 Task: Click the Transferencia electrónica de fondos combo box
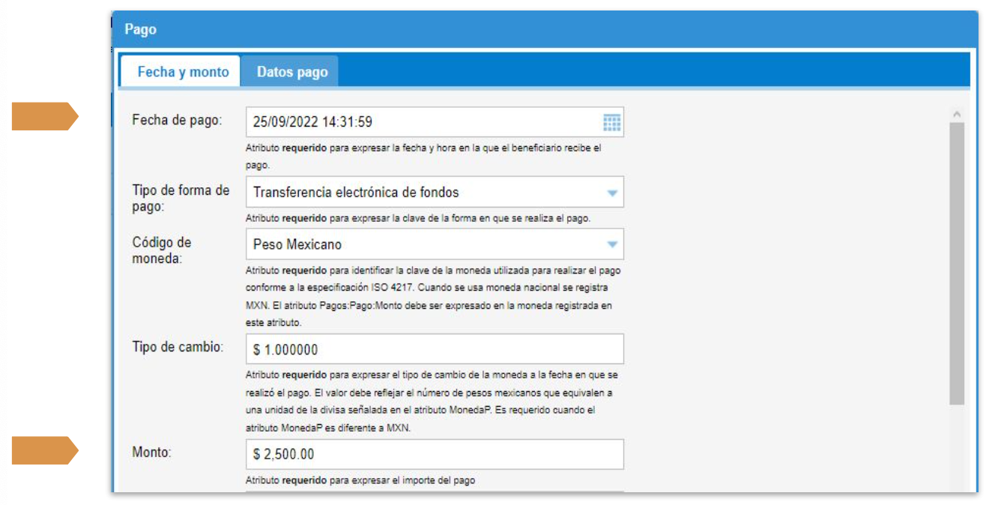pos(423,193)
